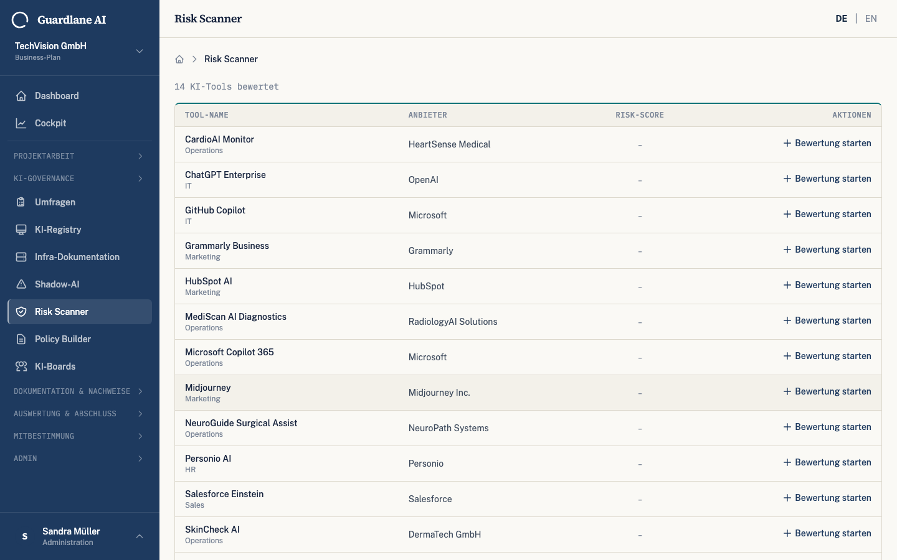897x560 pixels.
Task: Expand the ADMIN section
Action: pyautogui.click(x=80, y=459)
